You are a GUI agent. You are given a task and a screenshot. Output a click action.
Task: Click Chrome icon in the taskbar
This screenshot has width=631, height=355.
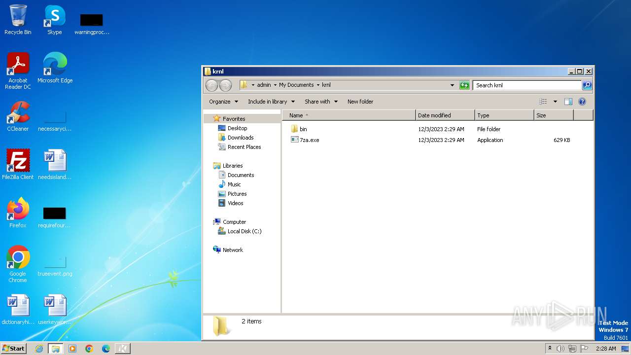(x=89, y=349)
